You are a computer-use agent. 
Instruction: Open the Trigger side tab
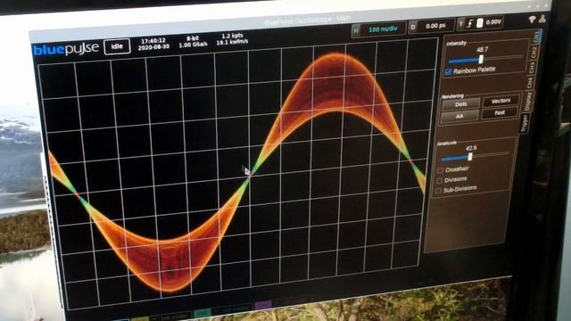[x=525, y=123]
